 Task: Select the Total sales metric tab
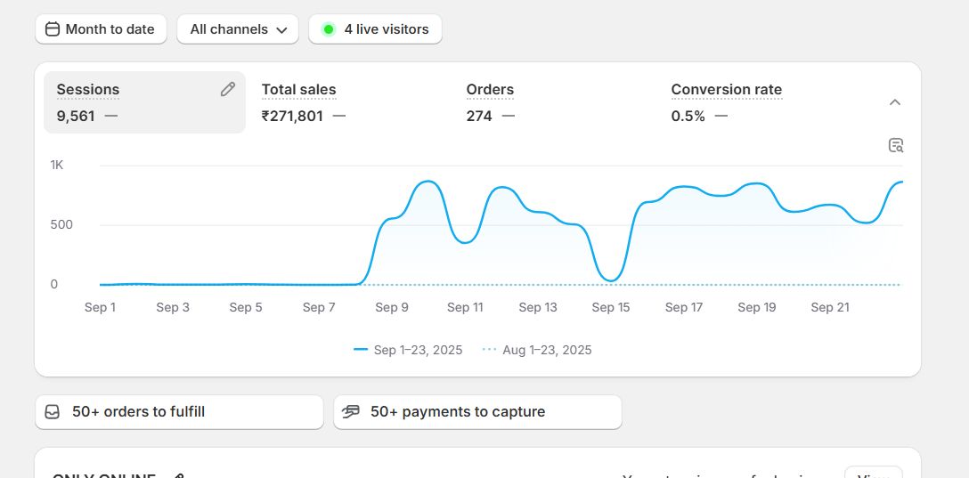click(x=299, y=90)
